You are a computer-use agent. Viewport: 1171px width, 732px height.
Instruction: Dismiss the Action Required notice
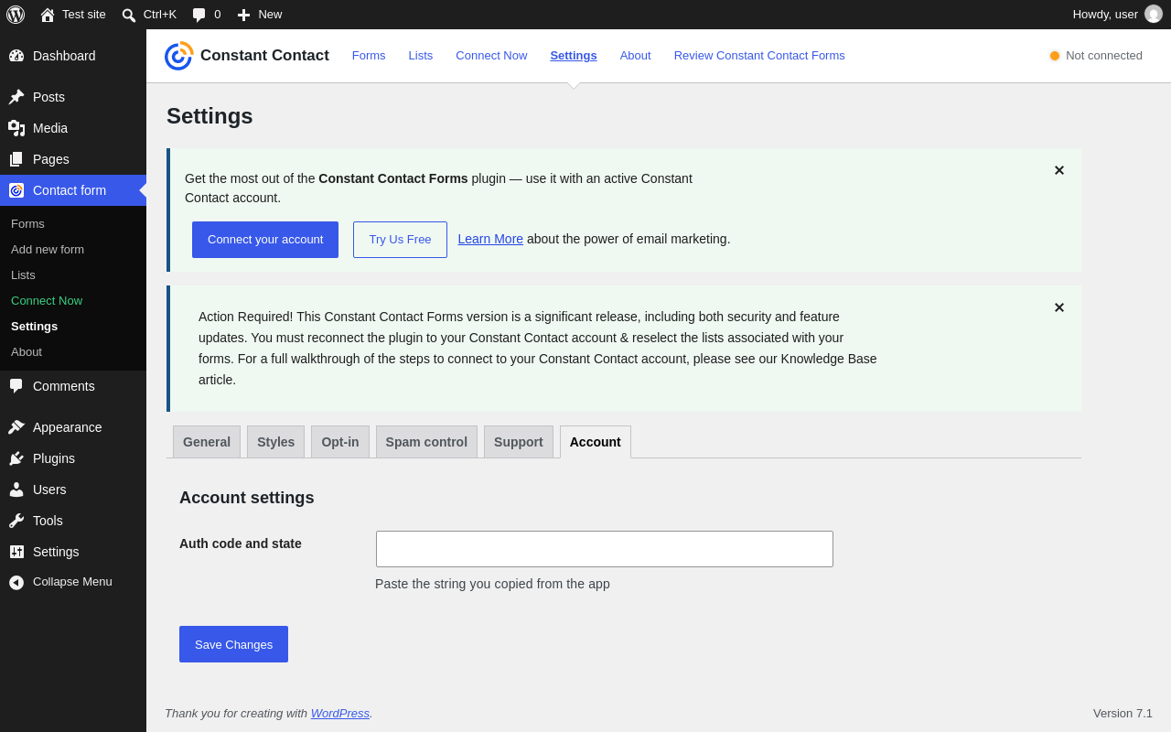[x=1059, y=307]
